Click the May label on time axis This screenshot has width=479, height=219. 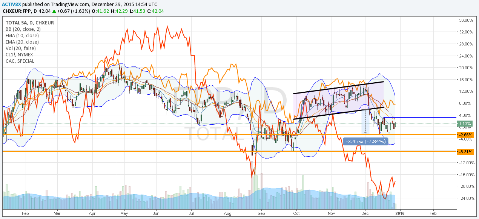tap(125, 213)
